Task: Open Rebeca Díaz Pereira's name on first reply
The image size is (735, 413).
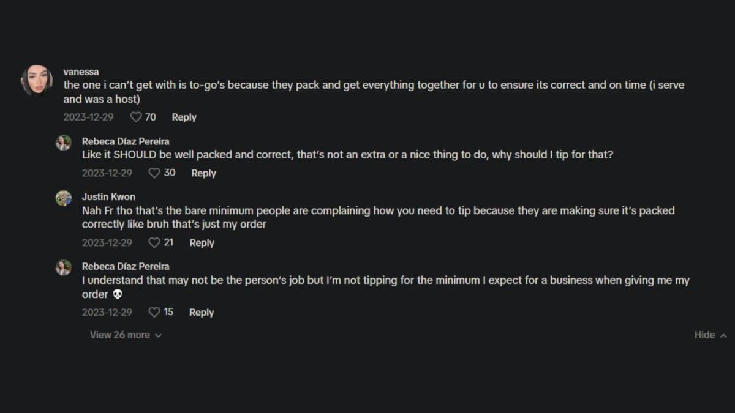Action: point(126,141)
